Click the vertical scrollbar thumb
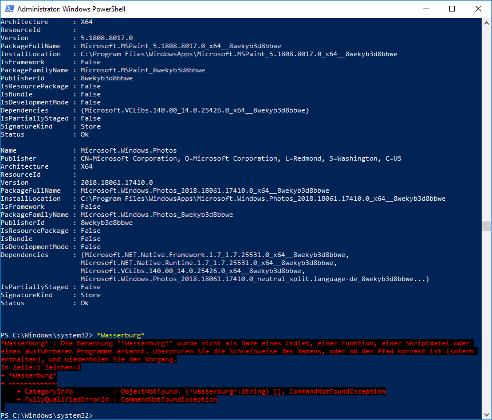This screenshot has width=492, height=420. [486, 226]
